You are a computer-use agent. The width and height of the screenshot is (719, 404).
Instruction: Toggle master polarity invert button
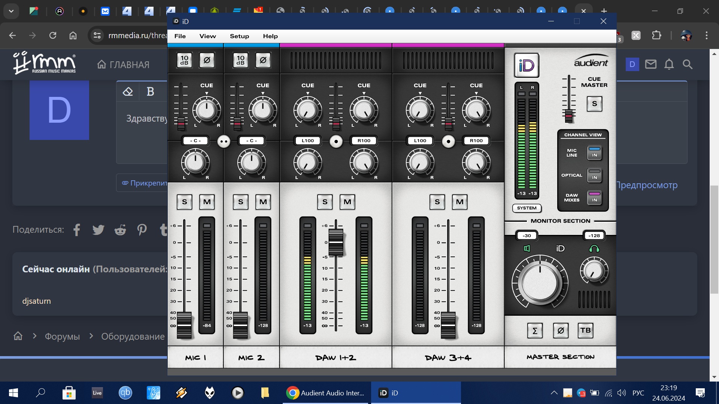click(x=561, y=331)
